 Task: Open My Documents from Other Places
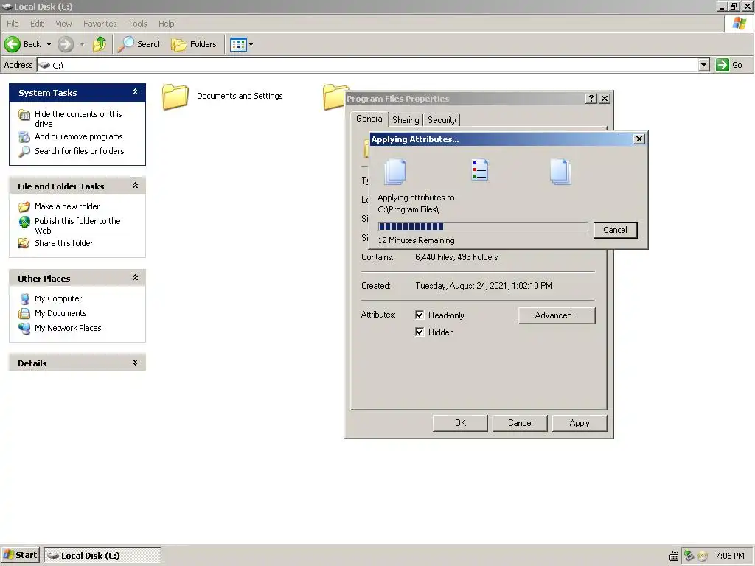click(60, 313)
